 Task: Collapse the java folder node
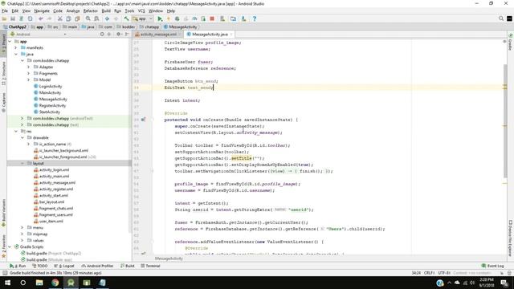(16, 54)
